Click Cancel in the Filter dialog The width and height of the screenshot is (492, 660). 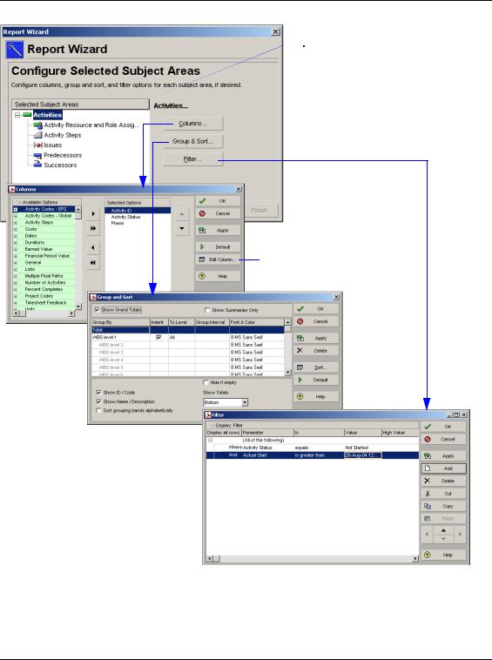coord(443,440)
